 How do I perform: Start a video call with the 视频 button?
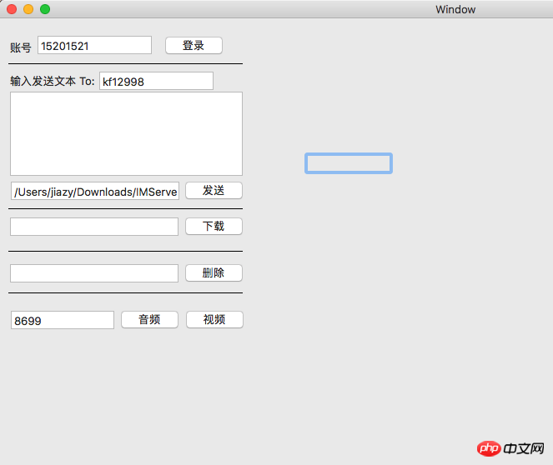point(214,320)
